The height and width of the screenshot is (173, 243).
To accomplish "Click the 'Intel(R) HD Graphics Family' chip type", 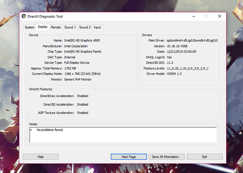I will [x=83, y=52].
